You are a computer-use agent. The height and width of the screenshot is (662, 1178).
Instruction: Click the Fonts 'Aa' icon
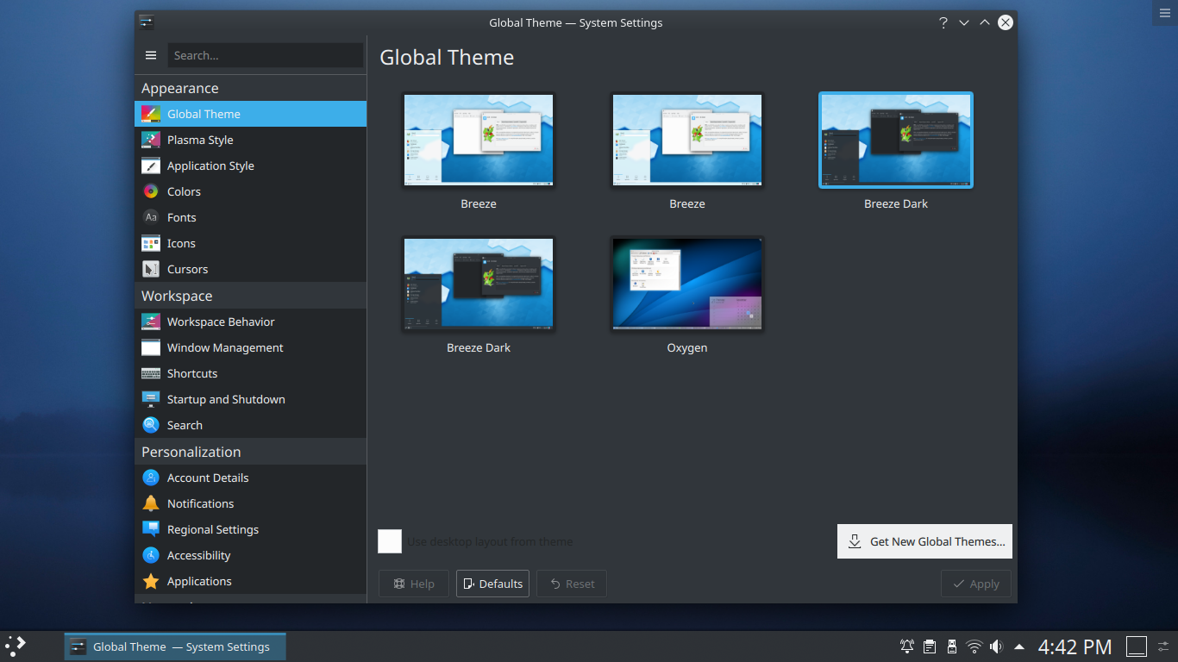pos(151,217)
